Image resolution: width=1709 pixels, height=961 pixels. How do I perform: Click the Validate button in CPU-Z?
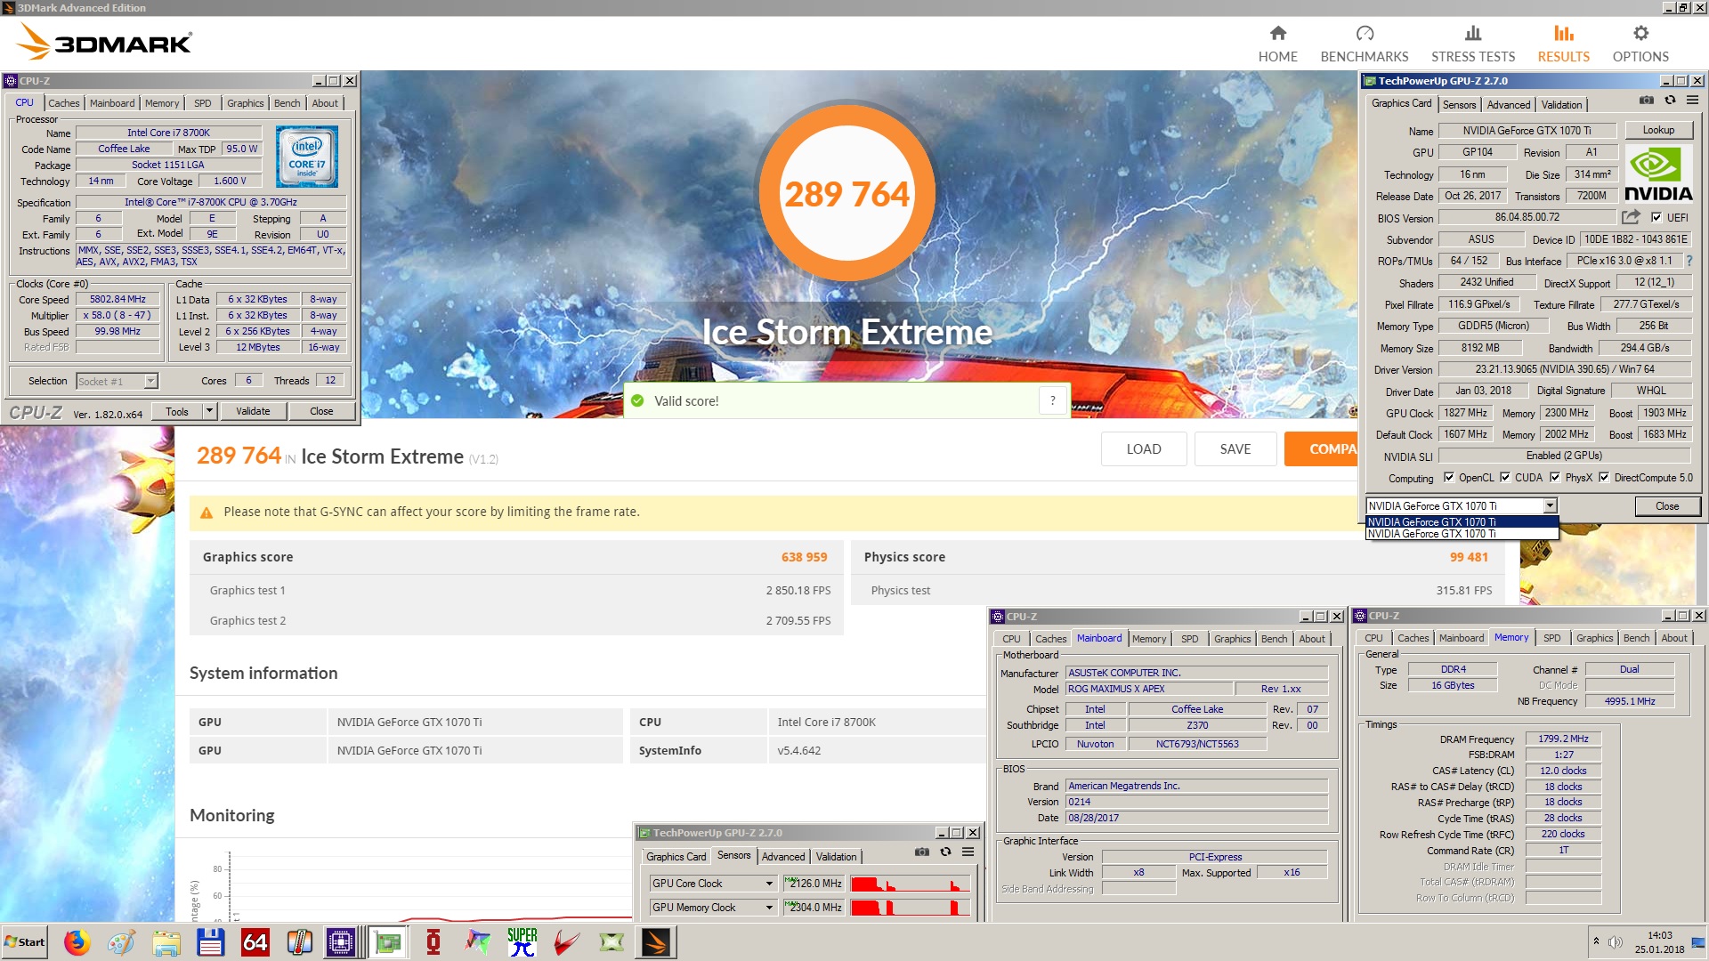[x=253, y=411]
